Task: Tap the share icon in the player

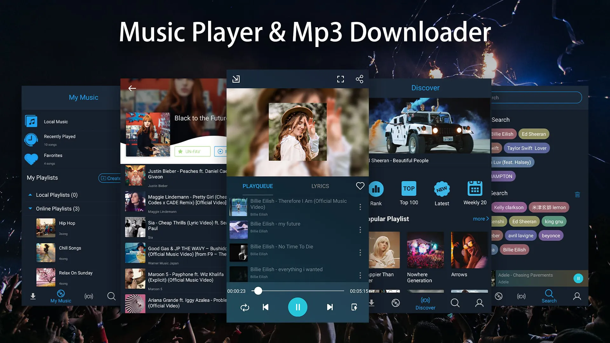Action: [359, 79]
